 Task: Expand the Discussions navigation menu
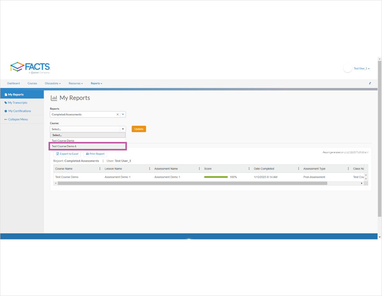[53, 83]
